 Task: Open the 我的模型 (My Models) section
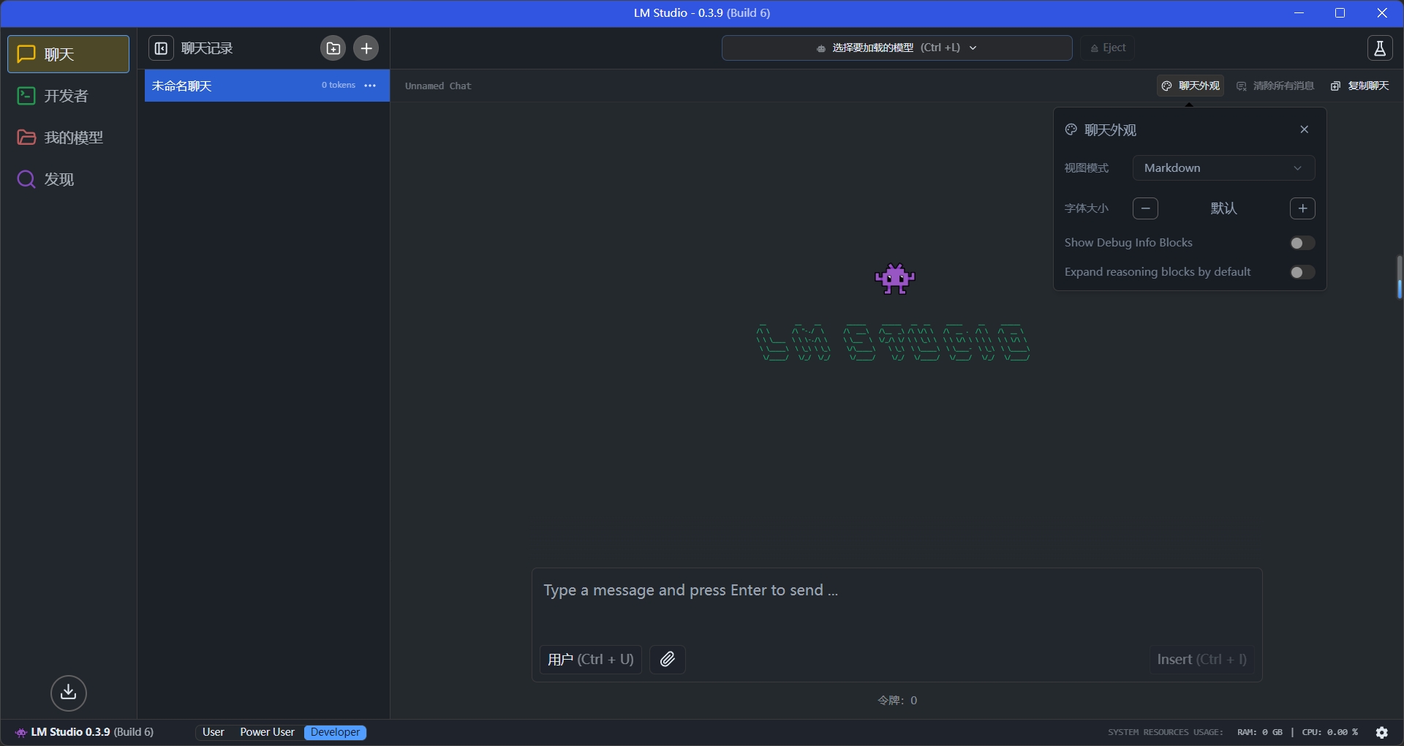[68, 137]
